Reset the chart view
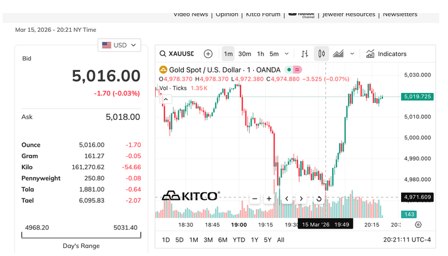Image resolution: width=448 pixels, height=256 pixels. tap(318, 199)
